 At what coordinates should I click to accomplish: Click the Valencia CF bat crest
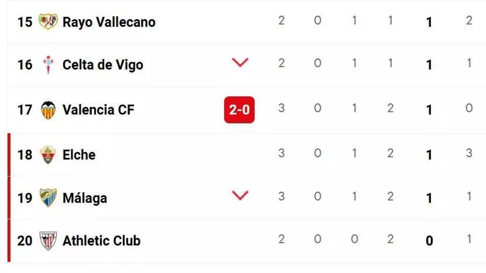(48, 110)
